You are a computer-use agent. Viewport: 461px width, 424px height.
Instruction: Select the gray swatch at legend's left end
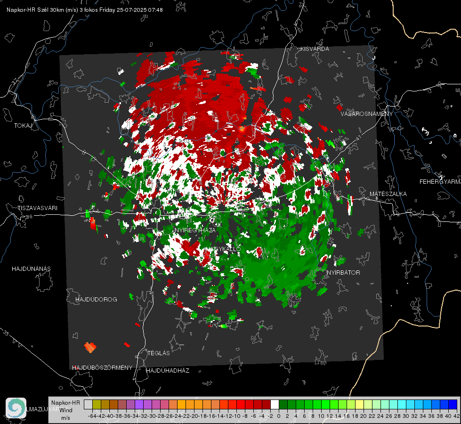[88, 404]
